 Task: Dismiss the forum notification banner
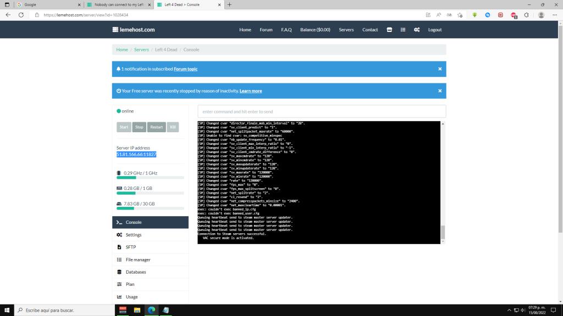pos(440,69)
